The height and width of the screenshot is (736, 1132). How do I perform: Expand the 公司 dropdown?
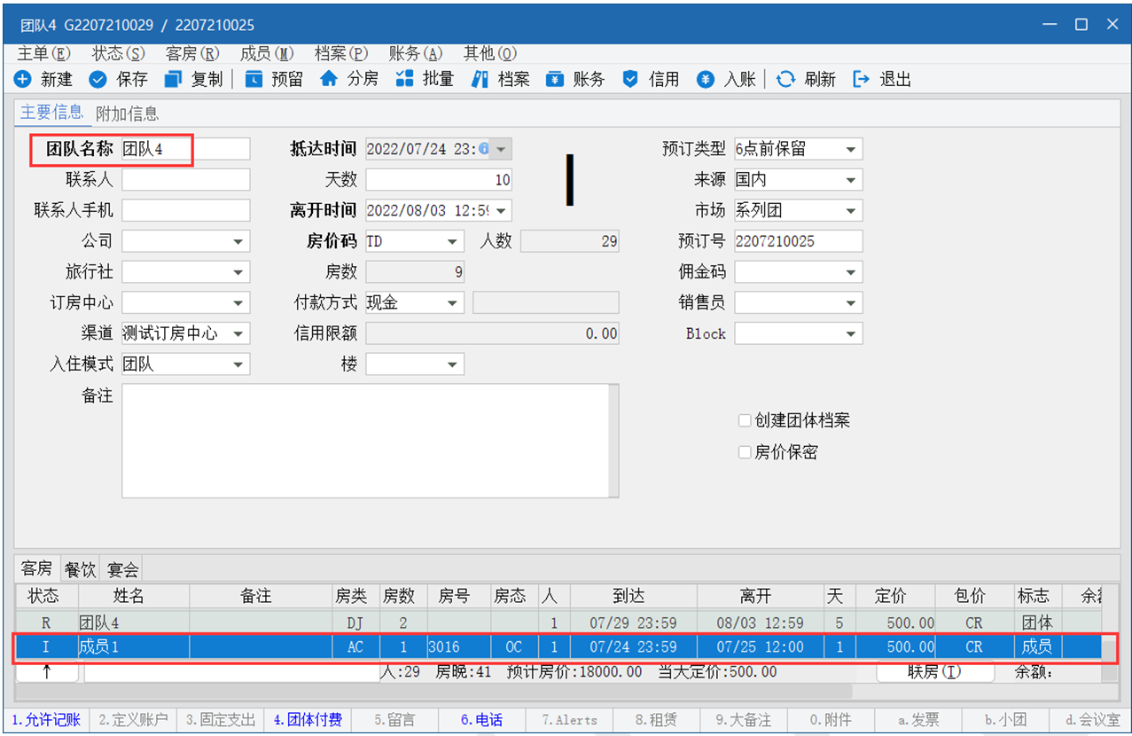pyautogui.click(x=238, y=241)
